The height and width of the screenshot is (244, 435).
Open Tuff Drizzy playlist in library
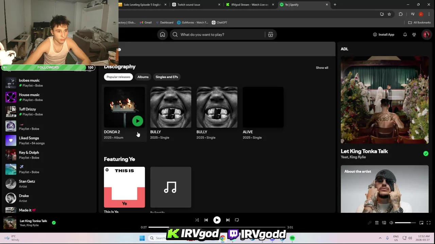click(x=49, y=111)
